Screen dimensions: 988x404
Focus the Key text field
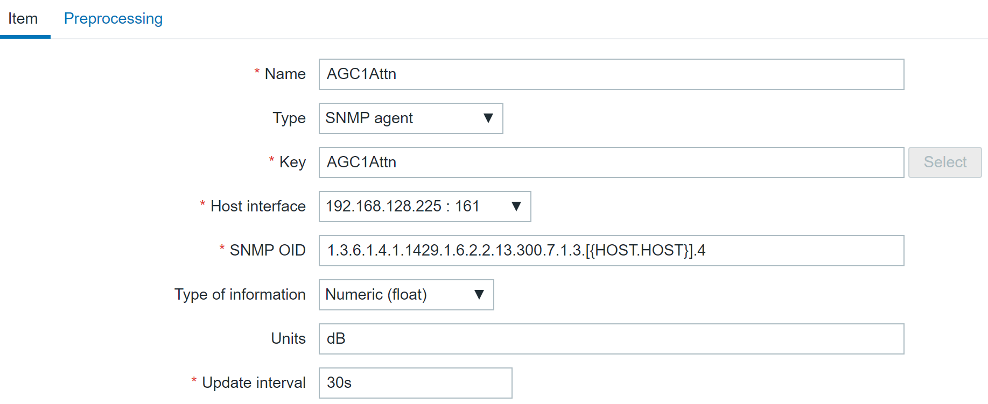(611, 162)
